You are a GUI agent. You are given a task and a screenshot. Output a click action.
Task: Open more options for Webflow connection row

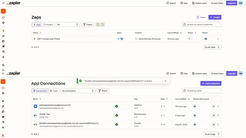[x=218, y=106]
